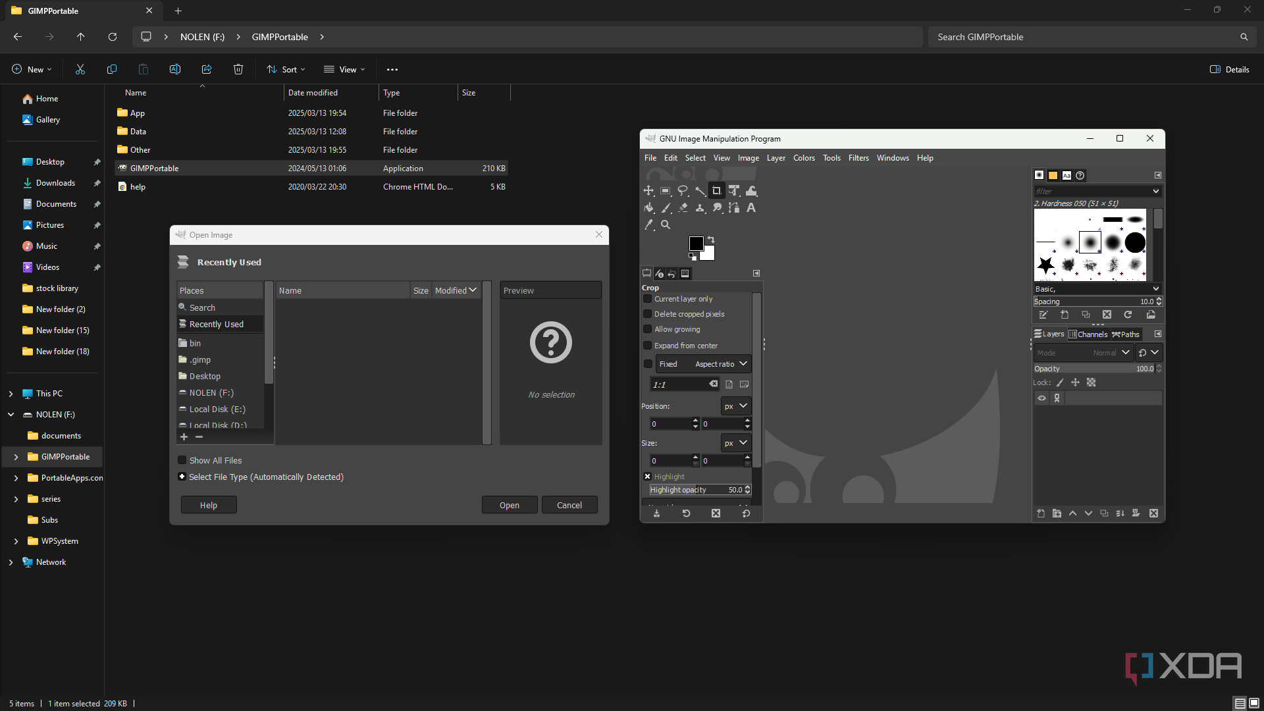Select the Unified Transform tool
The height and width of the screenshot is (711, 1264).
[734, 191]
